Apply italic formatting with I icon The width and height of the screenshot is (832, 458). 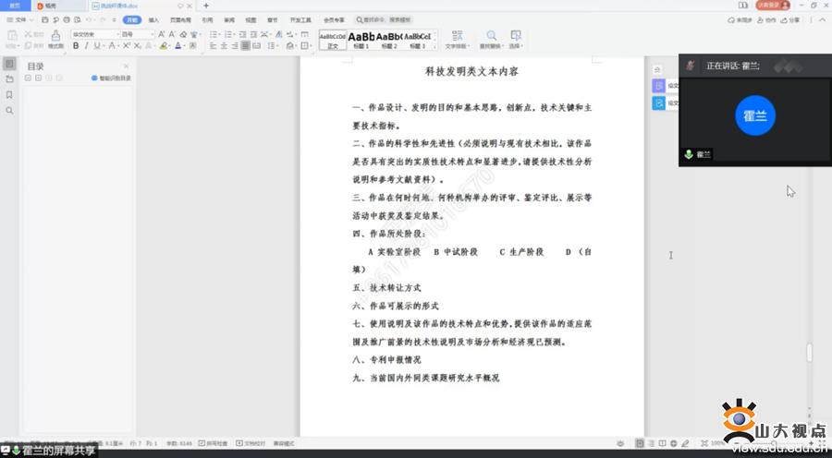click(x=86, y=45)
